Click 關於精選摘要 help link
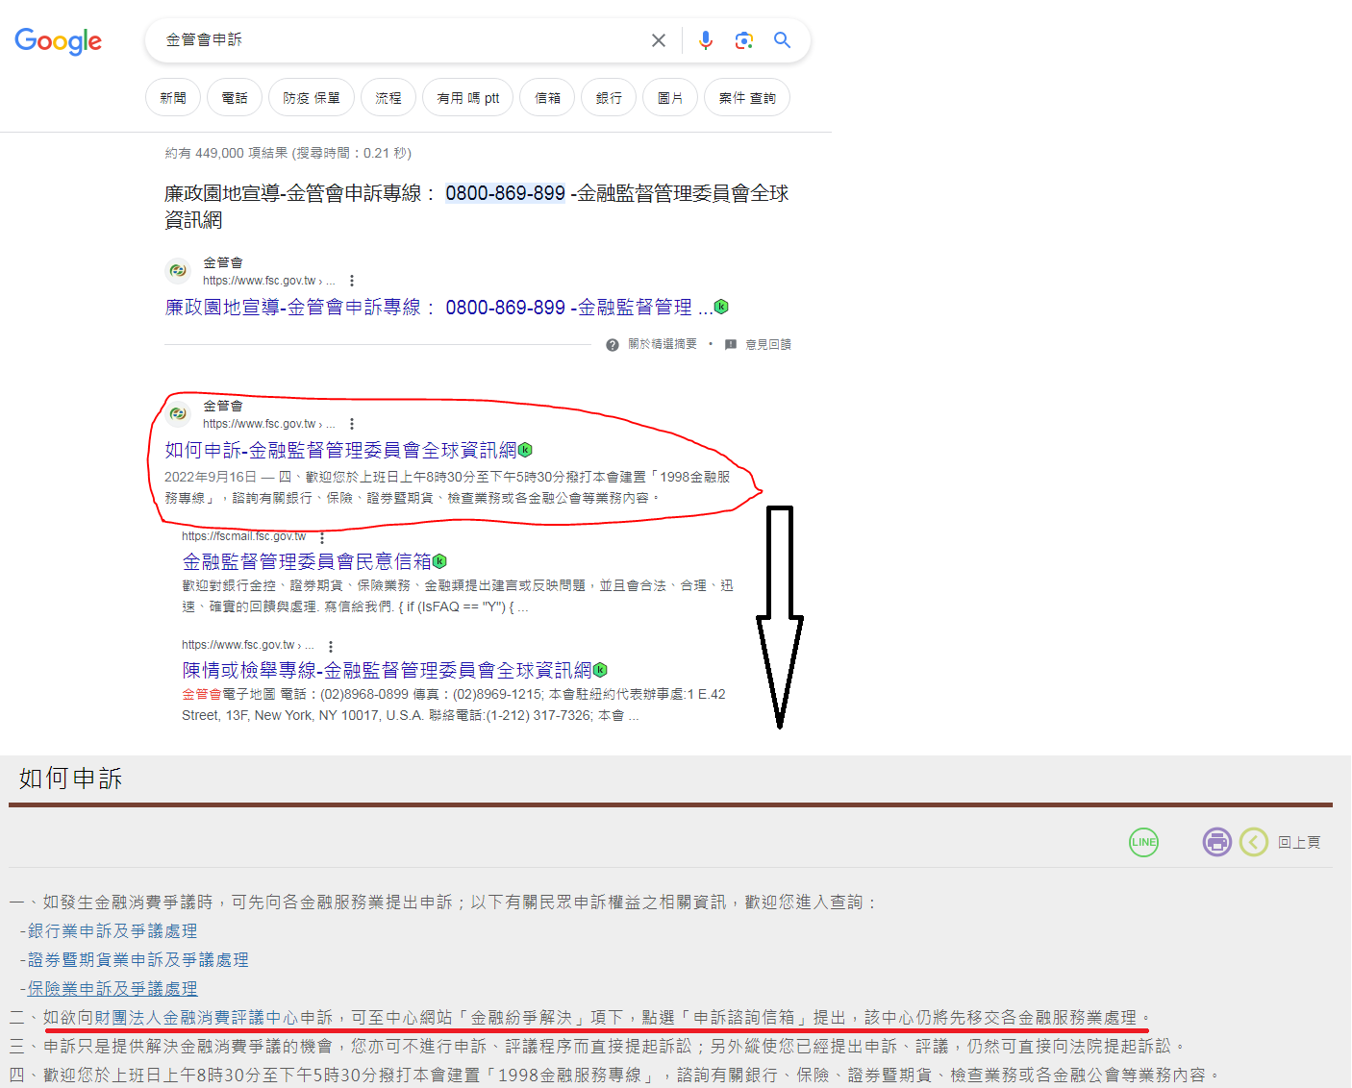This screenshot has width=1352, height=1088. click(662, 344)
